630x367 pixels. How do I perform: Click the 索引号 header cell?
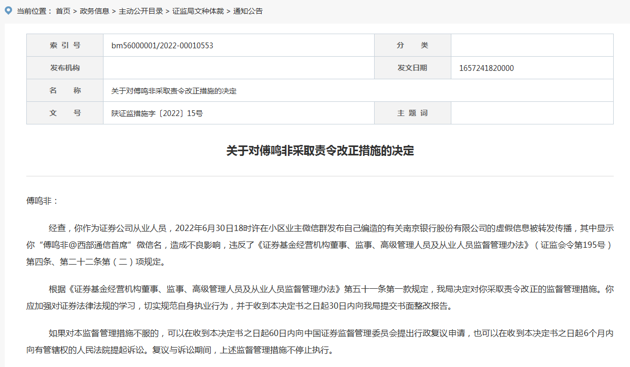65,46
